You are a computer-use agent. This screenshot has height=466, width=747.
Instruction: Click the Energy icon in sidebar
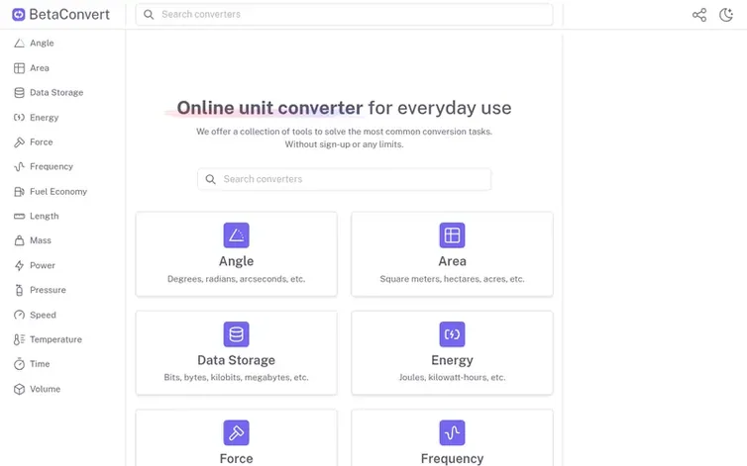tap(19, 118)
